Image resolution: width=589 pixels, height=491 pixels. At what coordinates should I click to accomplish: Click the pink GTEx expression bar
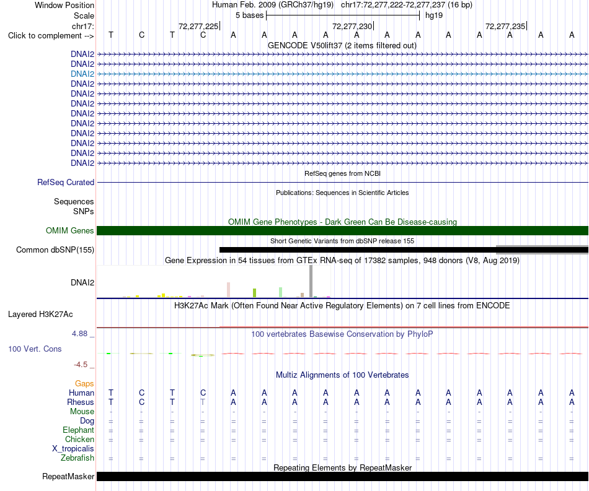pos(228,290)
